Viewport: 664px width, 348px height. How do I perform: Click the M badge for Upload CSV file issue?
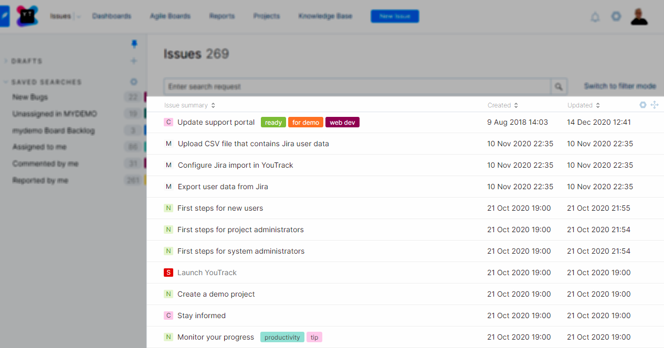(168, 144)
